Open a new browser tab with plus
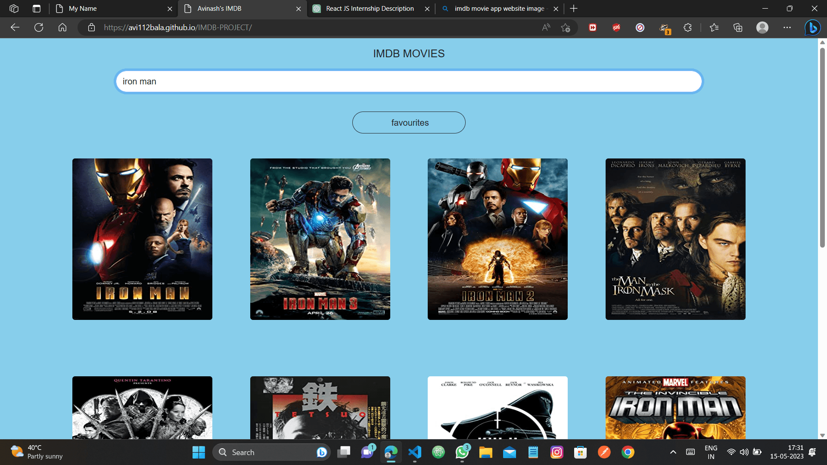Screen dimensions: 827x465 [x=574, y=9]
